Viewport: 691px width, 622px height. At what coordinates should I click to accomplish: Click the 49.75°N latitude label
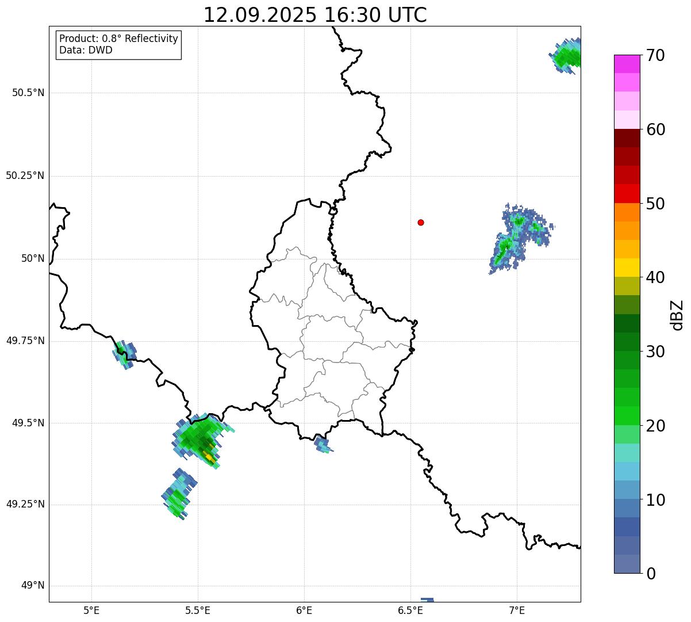[25, 341]
